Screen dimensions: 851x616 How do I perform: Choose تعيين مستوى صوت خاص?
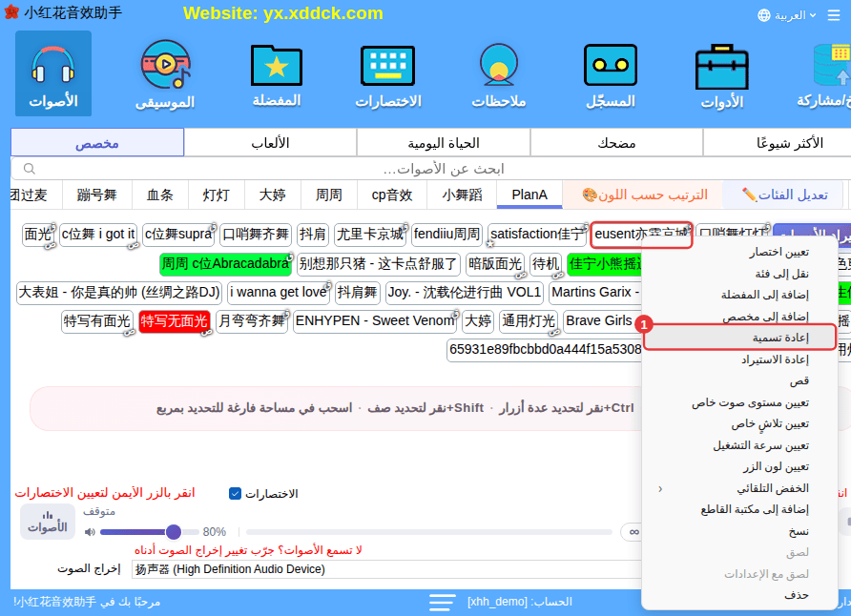(x=738, y=403)
